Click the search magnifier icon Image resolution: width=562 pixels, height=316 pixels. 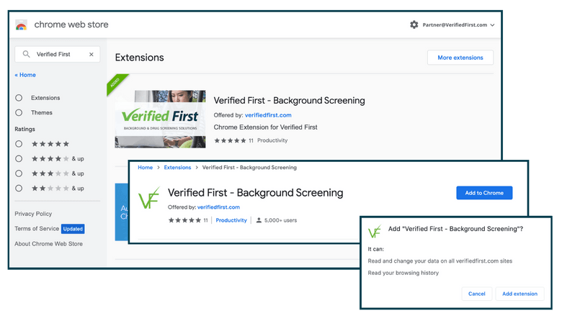point(26,54)
